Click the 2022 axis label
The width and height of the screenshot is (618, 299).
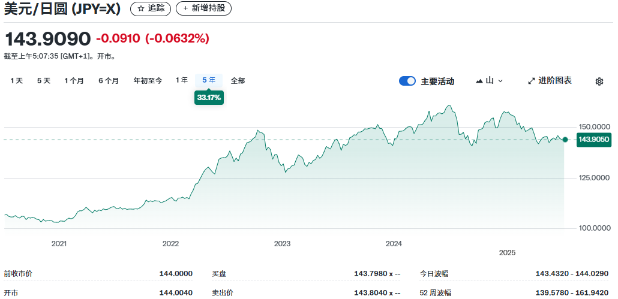tap(170, 244)
